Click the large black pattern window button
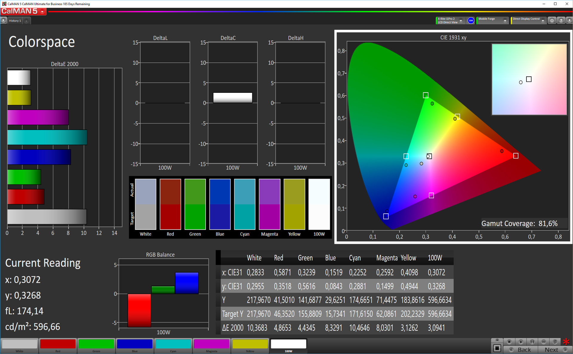The height and width of the screenshot is (354, 573). 497,348
